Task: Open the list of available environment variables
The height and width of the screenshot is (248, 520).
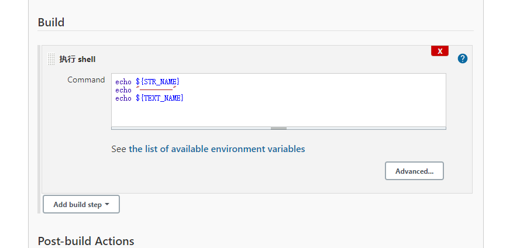Action: point(217,149)
